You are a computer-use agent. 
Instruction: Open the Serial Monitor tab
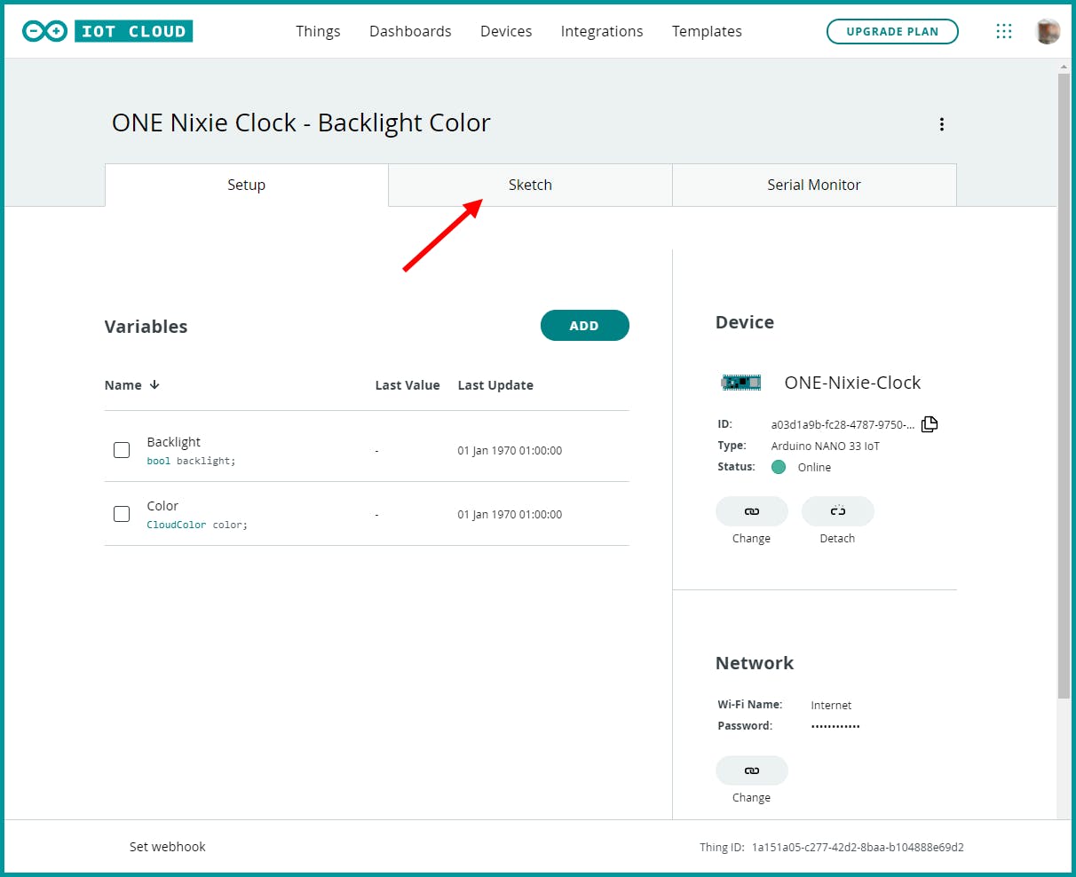(x=814, y=185)
